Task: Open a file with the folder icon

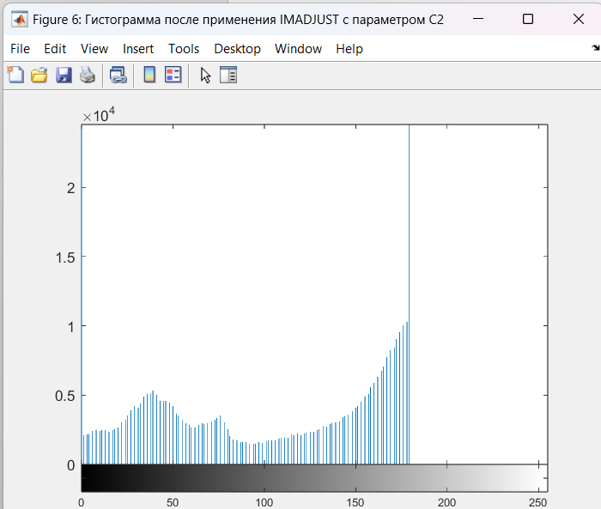Action: click(x=39, y=75)
